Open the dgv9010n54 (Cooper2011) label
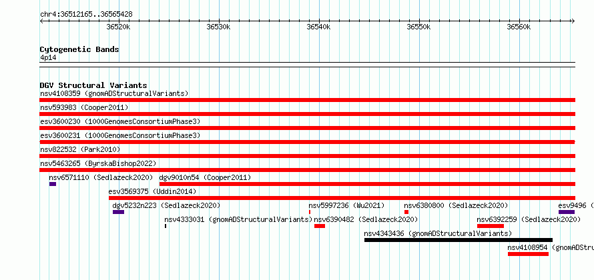This screenshot has height=280, width=594. pyautogui.click(x=205, y=177)
